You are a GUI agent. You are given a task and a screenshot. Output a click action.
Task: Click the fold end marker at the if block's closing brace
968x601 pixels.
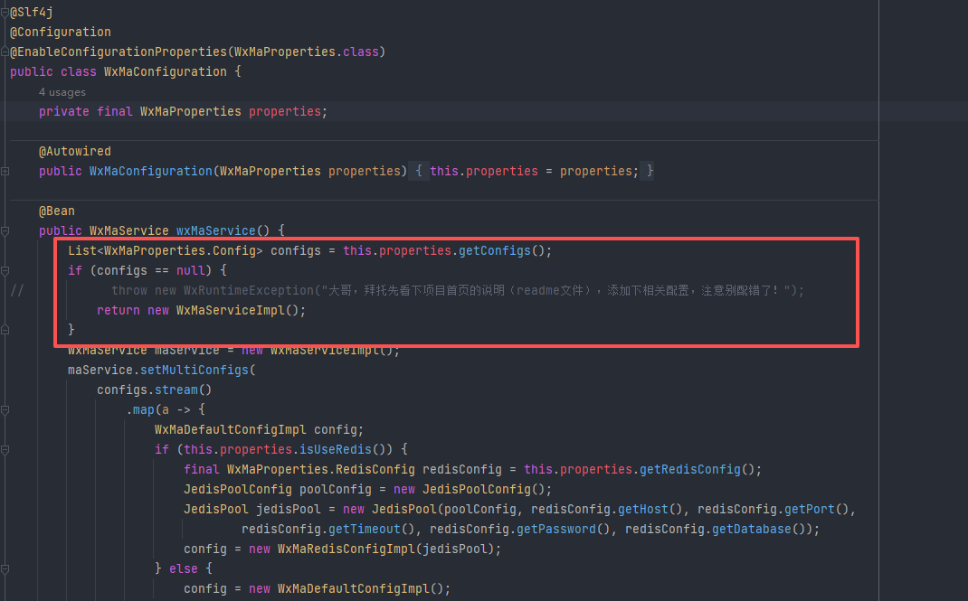click(5, 330)
